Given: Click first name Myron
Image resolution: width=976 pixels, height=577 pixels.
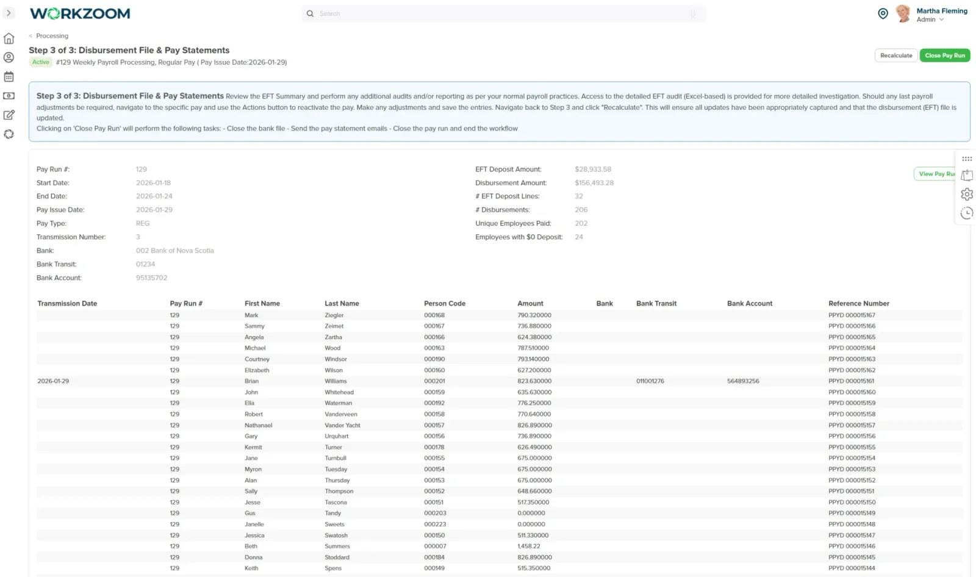Looking at the screenshot, I should pos(253,469).
